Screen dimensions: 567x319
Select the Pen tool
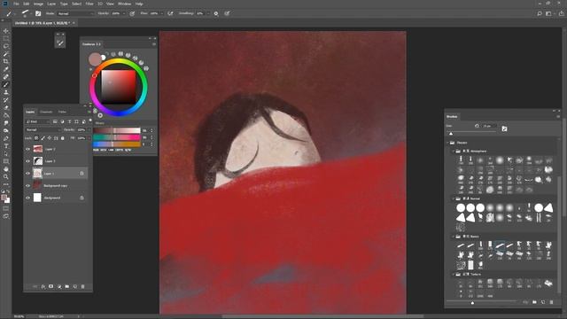pos(6,138)
